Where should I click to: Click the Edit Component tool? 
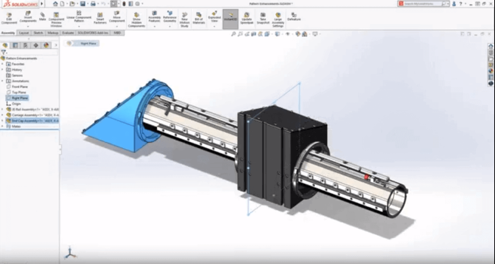click(x=9, y=18)
